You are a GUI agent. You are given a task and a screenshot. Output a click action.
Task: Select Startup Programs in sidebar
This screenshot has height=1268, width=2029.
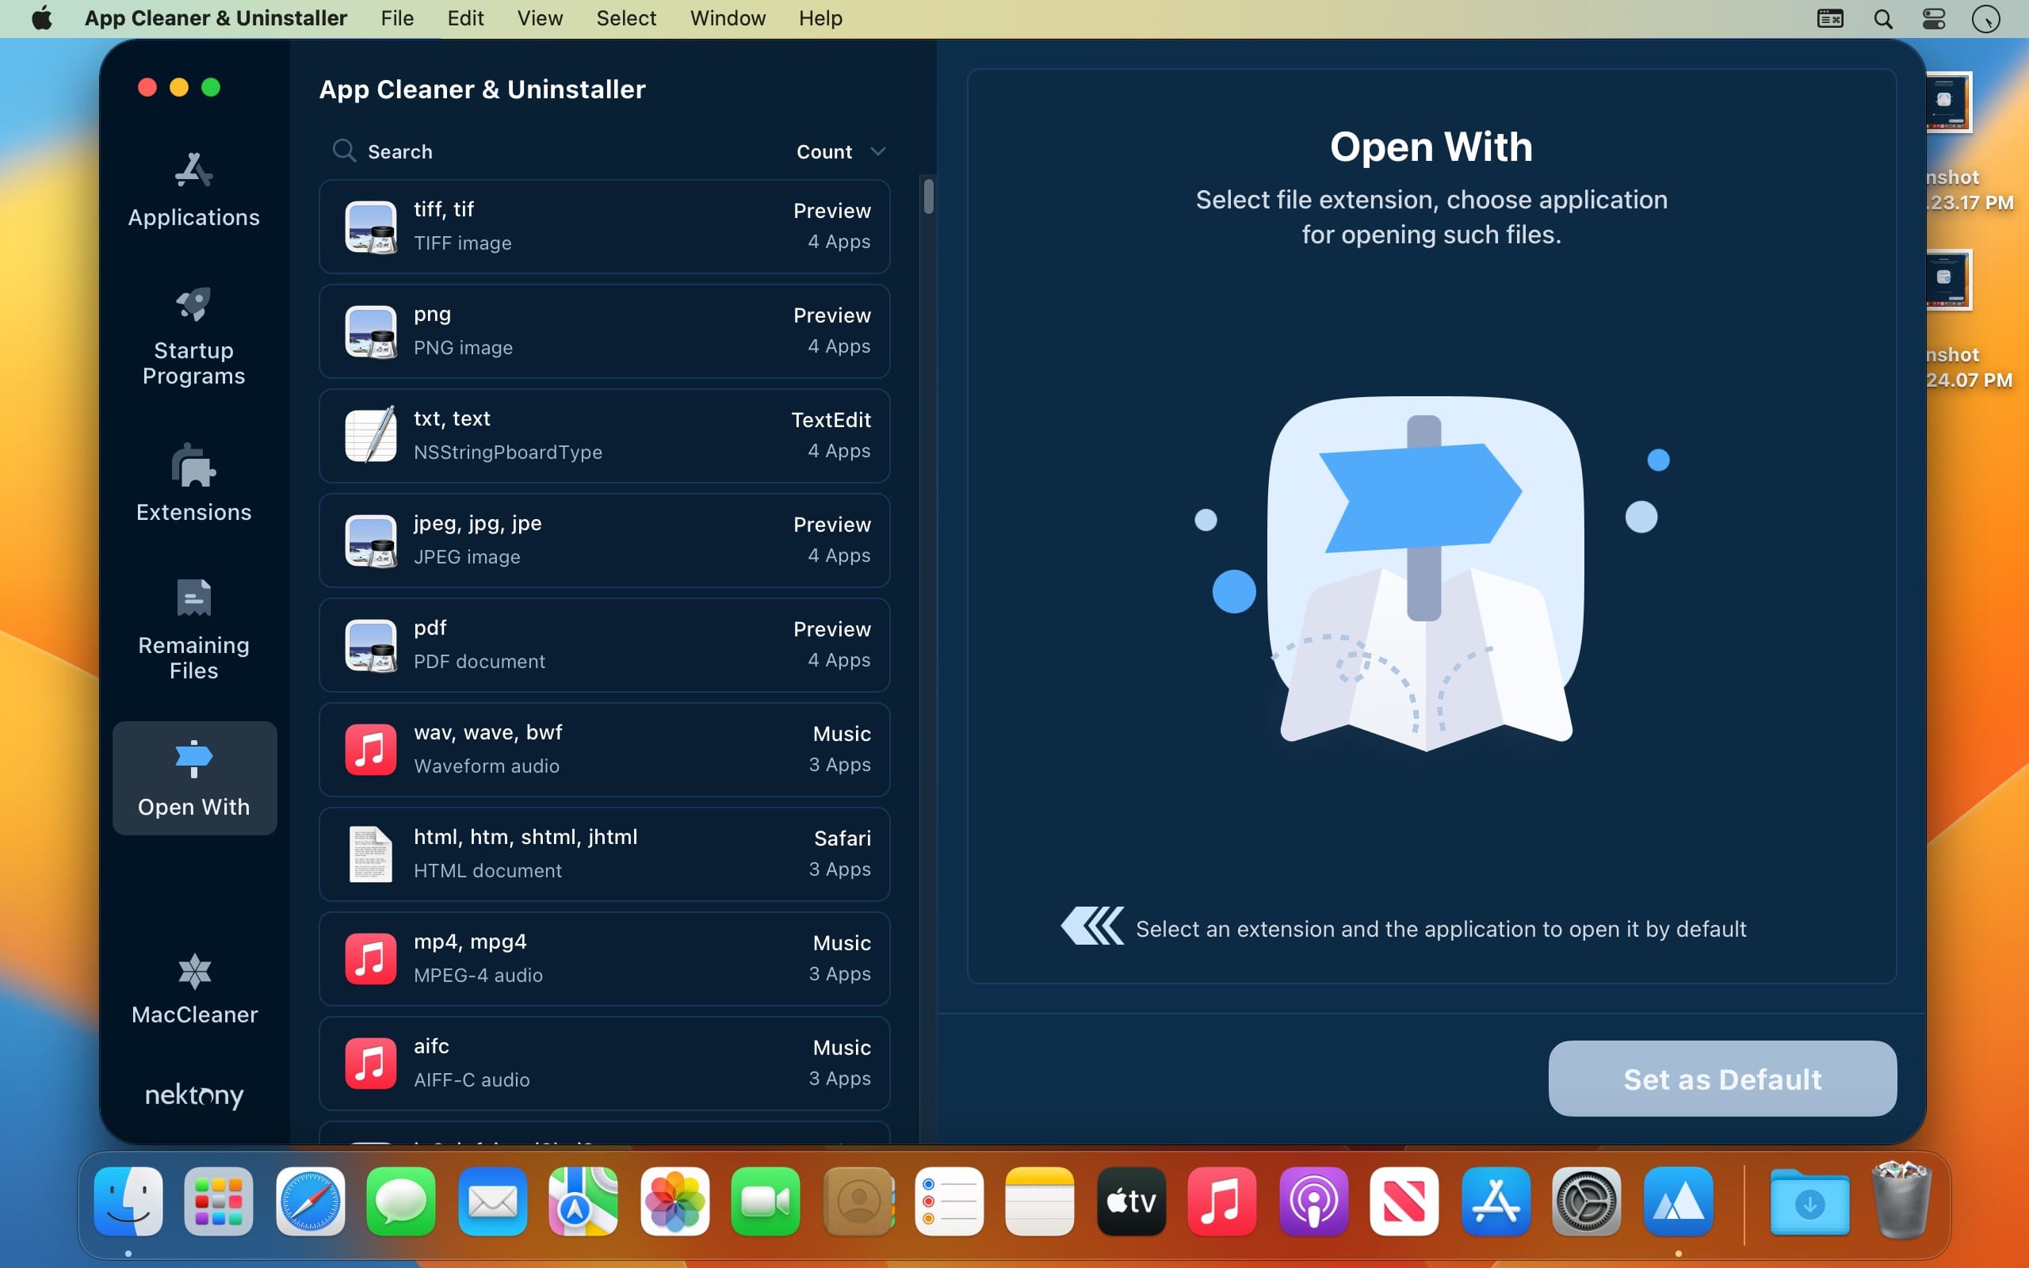click(193, 334)
